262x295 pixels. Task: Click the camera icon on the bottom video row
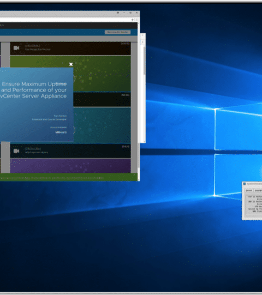click(x=16, y=151)
